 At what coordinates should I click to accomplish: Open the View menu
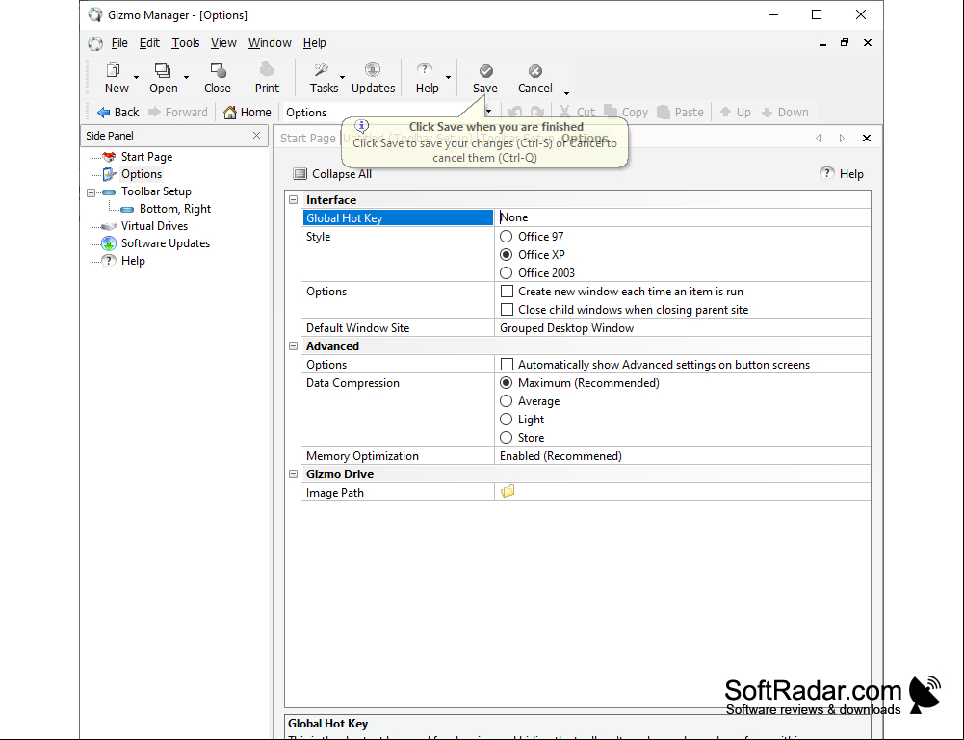point(223,43)
